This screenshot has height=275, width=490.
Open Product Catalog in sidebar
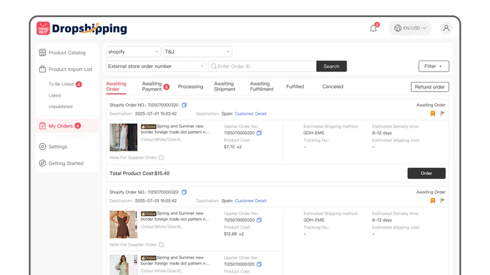[67, 53]
